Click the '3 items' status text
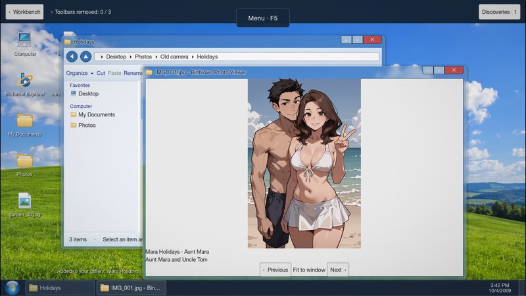Screen dimensions: 526x296 pos(78,239)
